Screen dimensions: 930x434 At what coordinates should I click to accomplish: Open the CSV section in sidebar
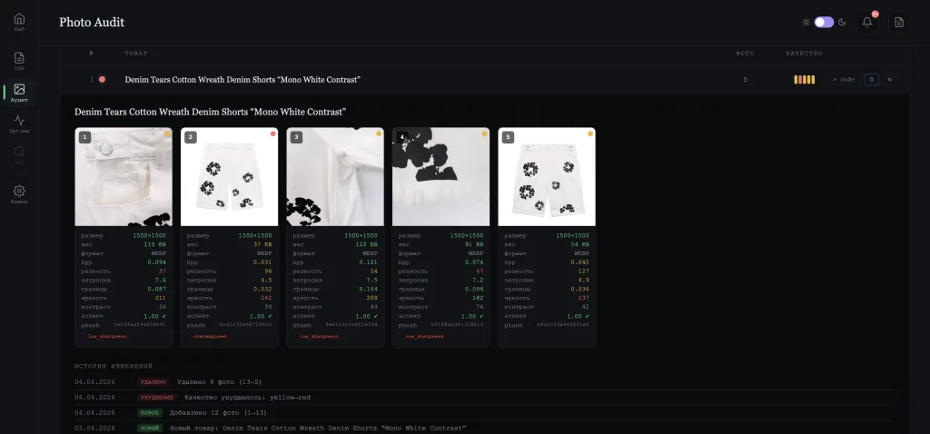tap(19, 61)
